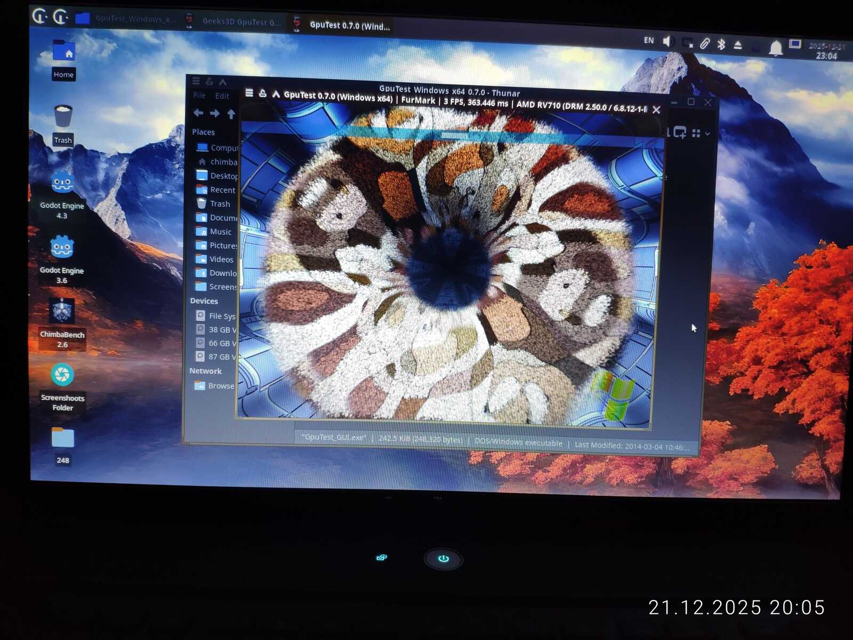Go forward in Thunar using the right arrow
Viewport: 853px width, 640px height.
click(215, 114)
